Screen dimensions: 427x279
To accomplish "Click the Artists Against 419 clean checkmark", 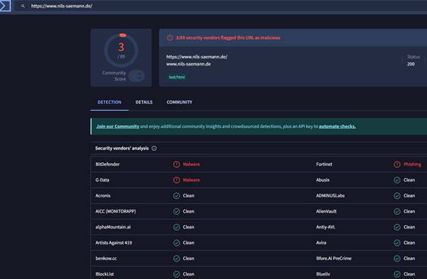I will (x=176, y=243).
